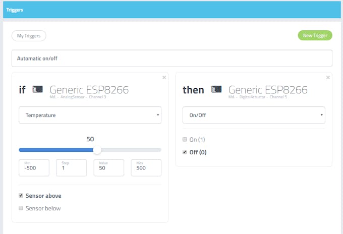The image size is (343, 234).
Task: Click the bold 'if' label
Action: coord(22,90)
